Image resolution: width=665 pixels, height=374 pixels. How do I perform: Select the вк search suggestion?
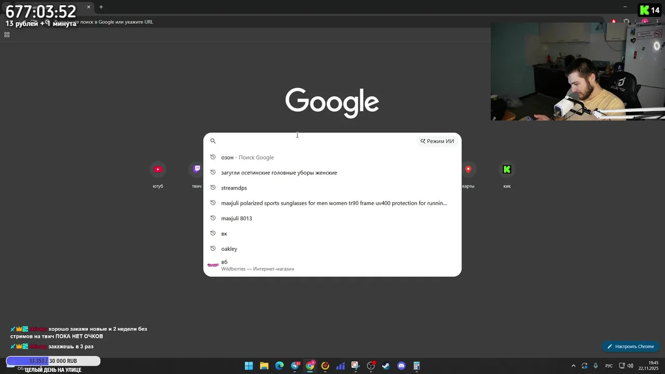click(x=332, y=233)
